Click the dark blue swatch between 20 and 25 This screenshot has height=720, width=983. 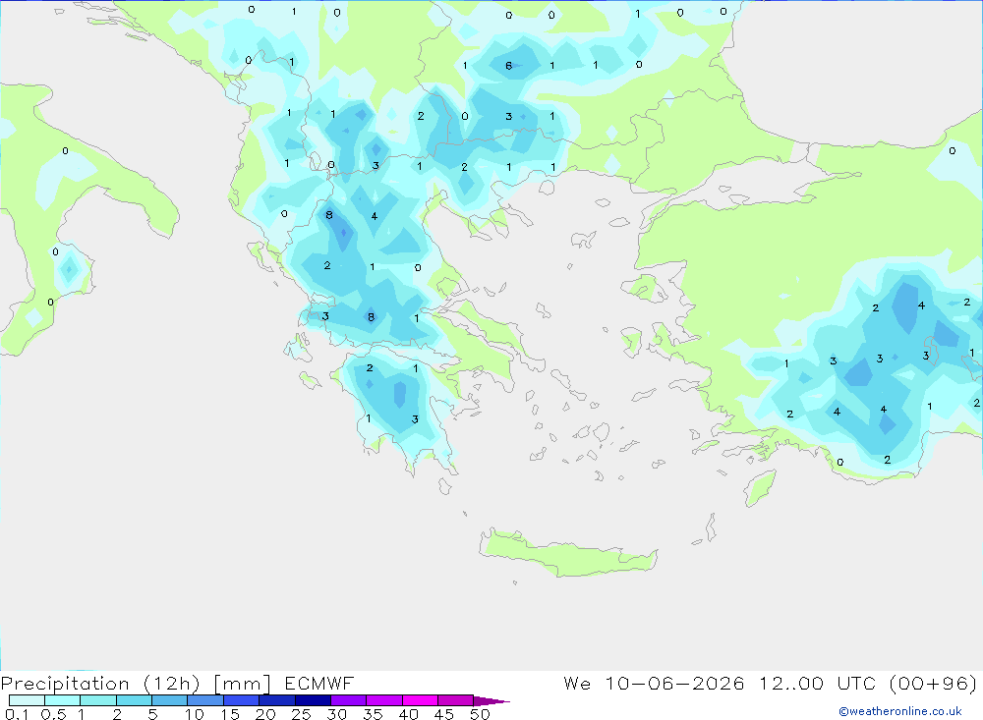pyautogui.click(x=276, y=700)
